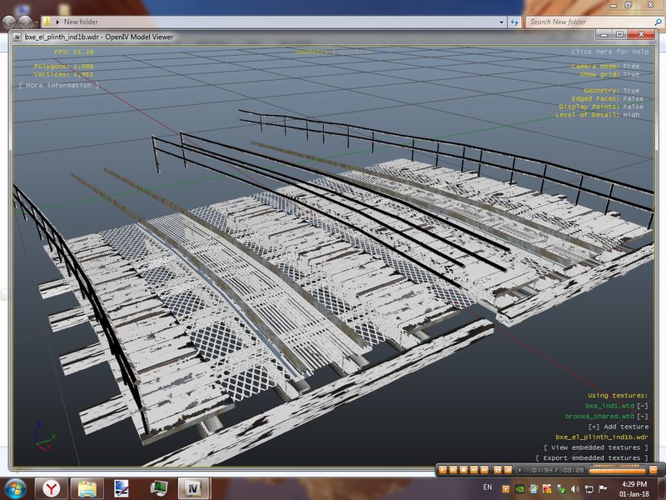Click the third taskbar program icon
Viewport: 666px width, 500px height.
[x=122, y=489]
